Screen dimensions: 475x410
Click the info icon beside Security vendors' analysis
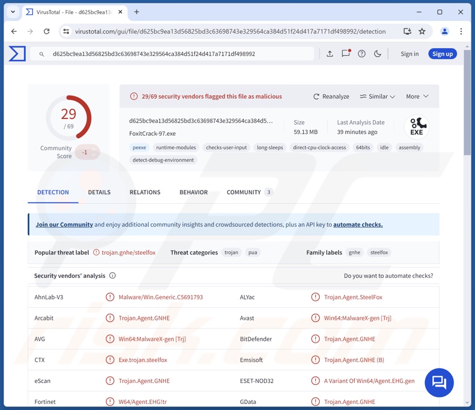click(x=112, y=276)
